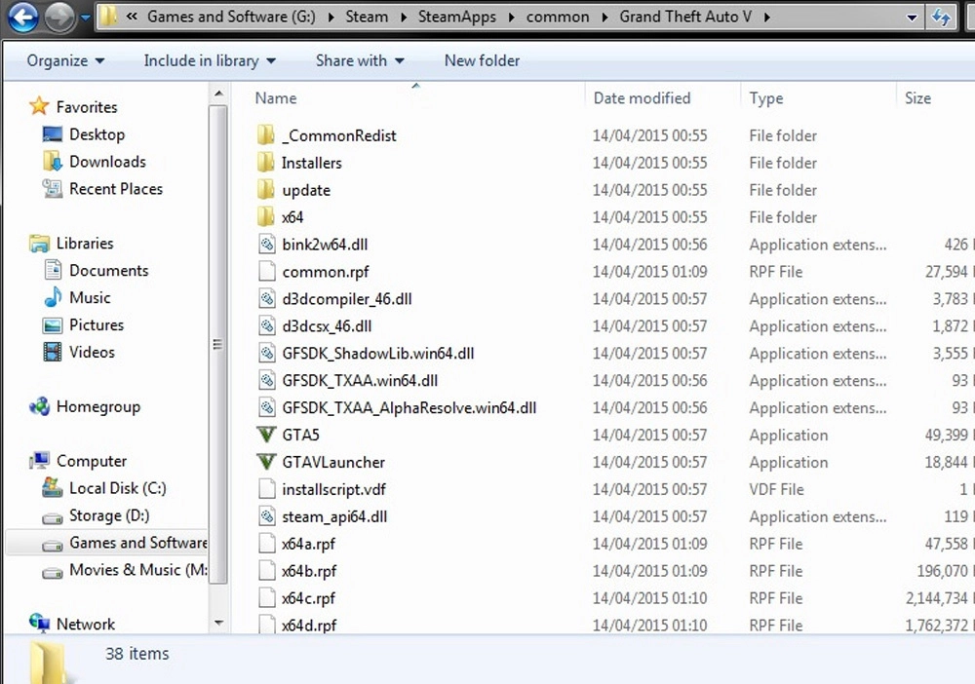Click the blue Back navigation arrow
Viewport: 975px width, 684px height.
click(x=21, y=17)
